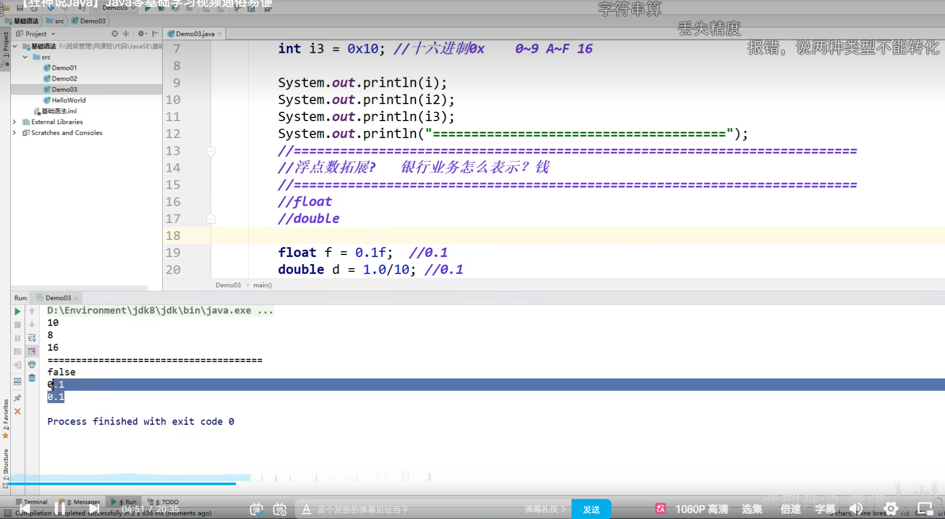
Task: Print the Run console output
Action: pyautogui.click(x=32, y=365)
